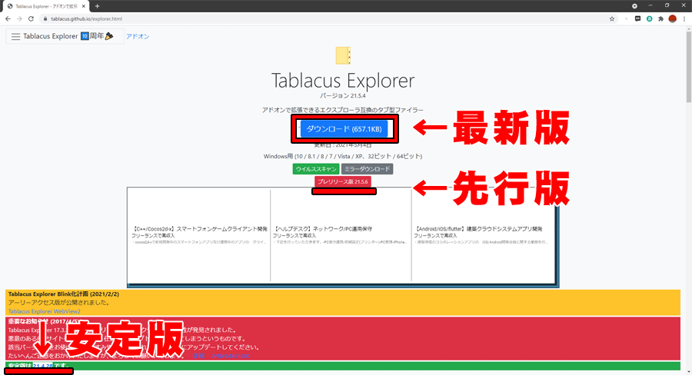Reload the page with the refresh icon
This screenshot has width=692, height=375.
point(31,19)
